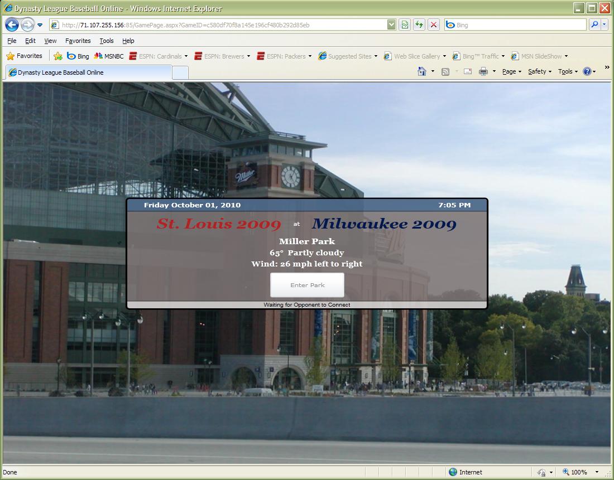This screenshot has width=614, height=480.
Task: Go back with the browser Back arrow
Action: pos(12,25)
